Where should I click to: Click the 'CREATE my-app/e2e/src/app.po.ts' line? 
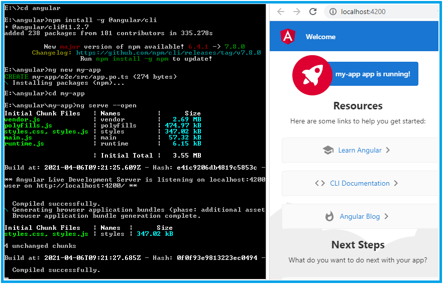(x=90, y=76)
